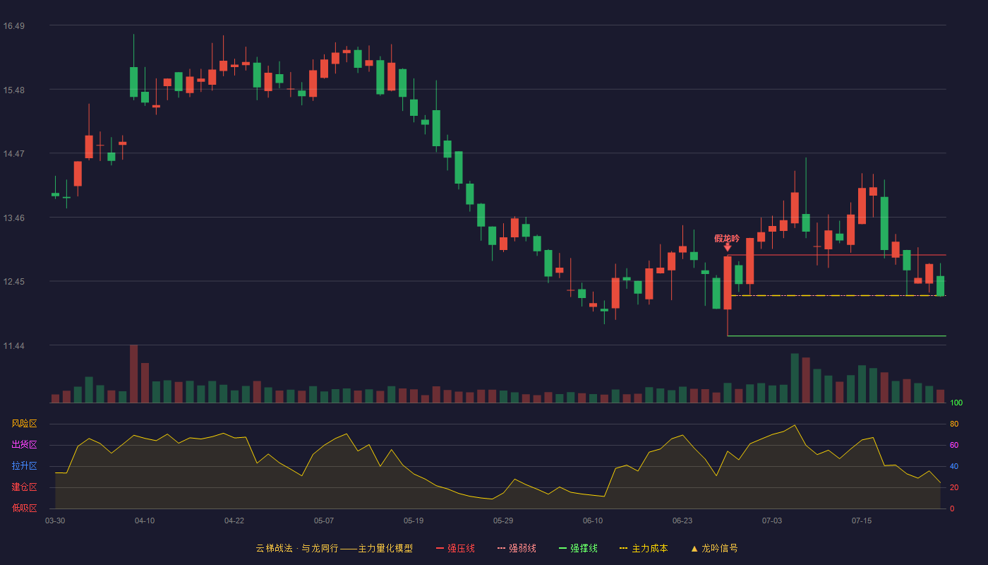Image resolution: width=988 pixels, height=565 pixels.
Task: Click the 风险区 zone label
Action: point(24,424)
